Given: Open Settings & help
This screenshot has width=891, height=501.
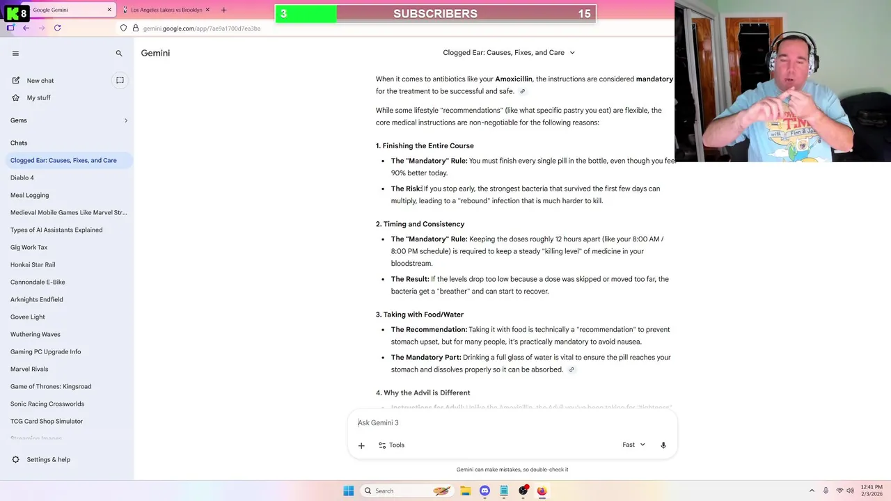Looking at the screenshot, I should tap(40, 459).
